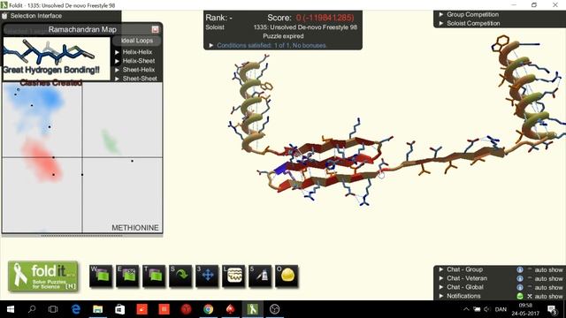
Task: Open the Foldit main menu logo button
Action: tap(43, 276)
